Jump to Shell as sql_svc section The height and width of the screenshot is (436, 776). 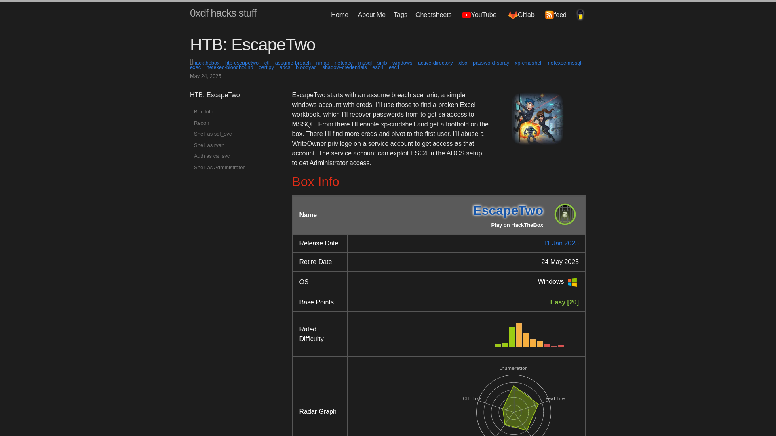click(213, 134)
